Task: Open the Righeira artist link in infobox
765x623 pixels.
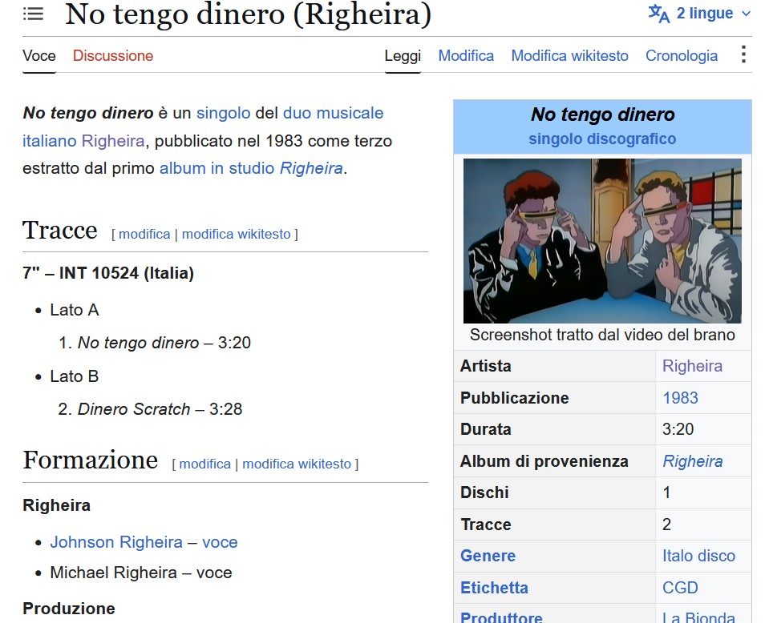Action: pos(692,366)
